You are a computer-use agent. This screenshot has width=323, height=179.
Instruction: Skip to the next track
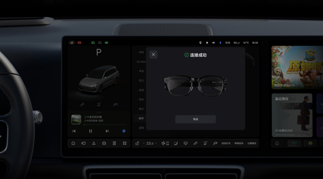[107, 131]
